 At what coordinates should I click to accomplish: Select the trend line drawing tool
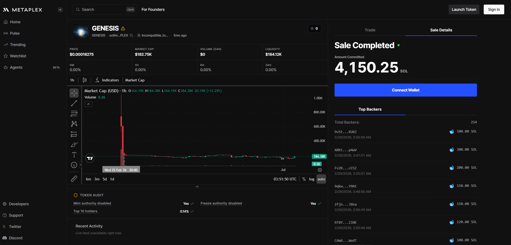(x=74, y=103)
